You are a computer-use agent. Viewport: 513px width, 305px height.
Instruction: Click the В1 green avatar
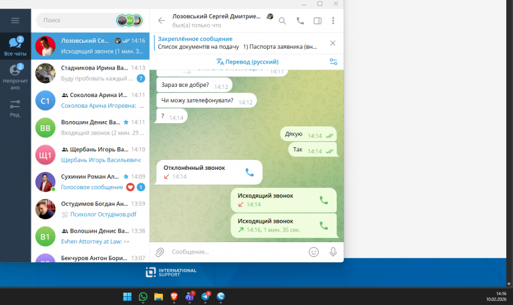pyautogui.click(x=45, y=237)
